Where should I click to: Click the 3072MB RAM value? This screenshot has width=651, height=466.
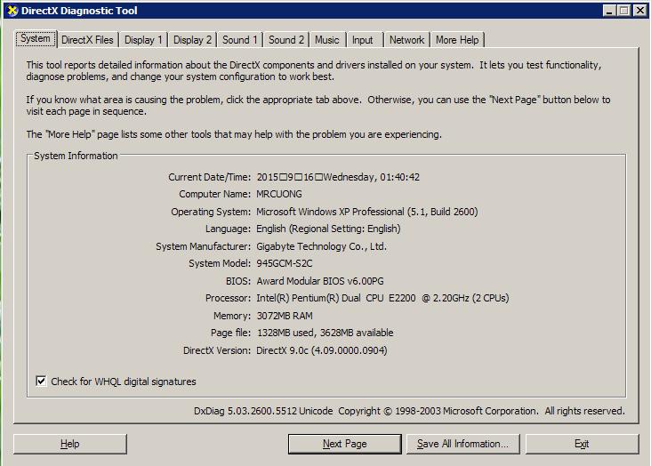click(x=285, y=316)
